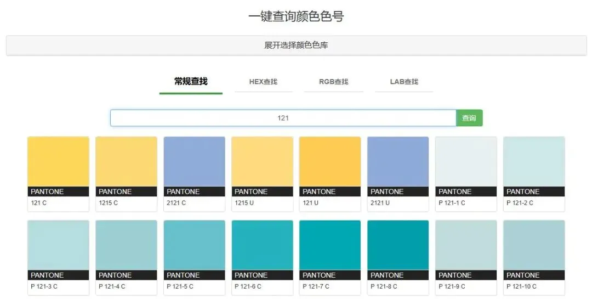Click the green 查询 search button
Screen dimensions: 592x299
(469, 118)
